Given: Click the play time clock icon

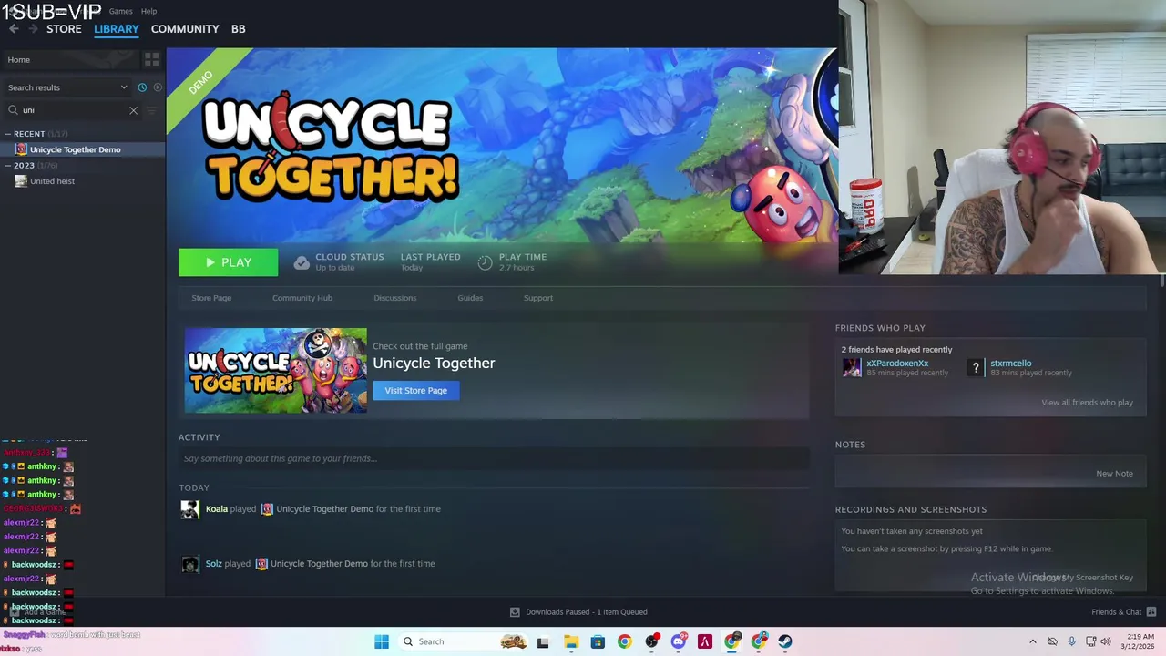Looking at the screenshot, I should [x=485, y=262].
